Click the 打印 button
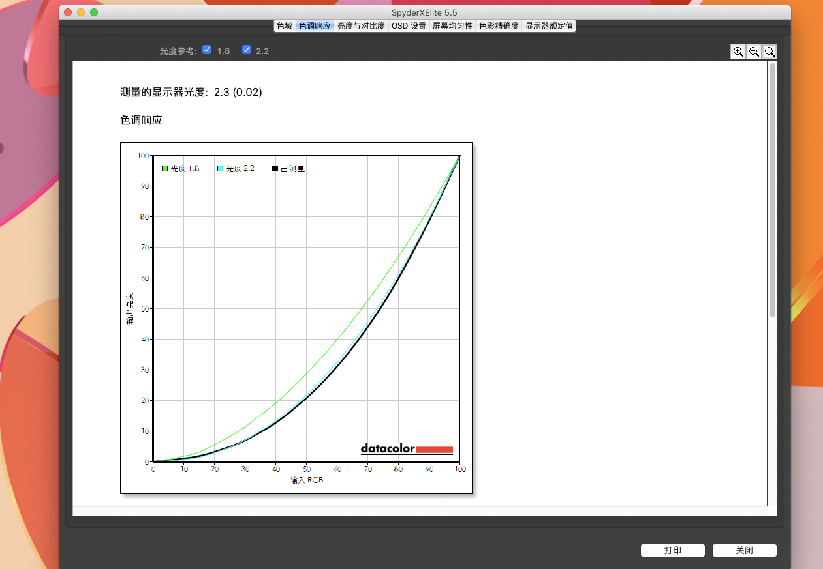Viewport: 823px width, 569px height. pyautogui.click(x=673, y=550)
